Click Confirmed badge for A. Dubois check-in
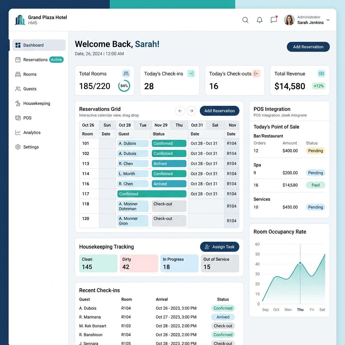345x345 pixels. pos(223,308)
